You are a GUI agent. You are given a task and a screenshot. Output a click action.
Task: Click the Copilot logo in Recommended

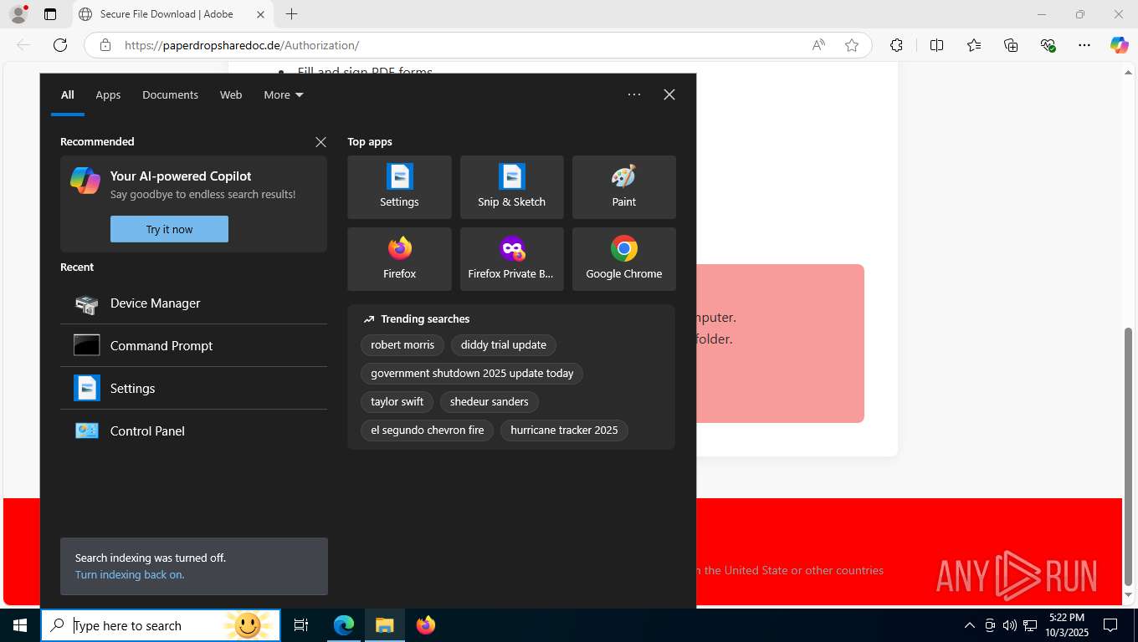(85, 180)
